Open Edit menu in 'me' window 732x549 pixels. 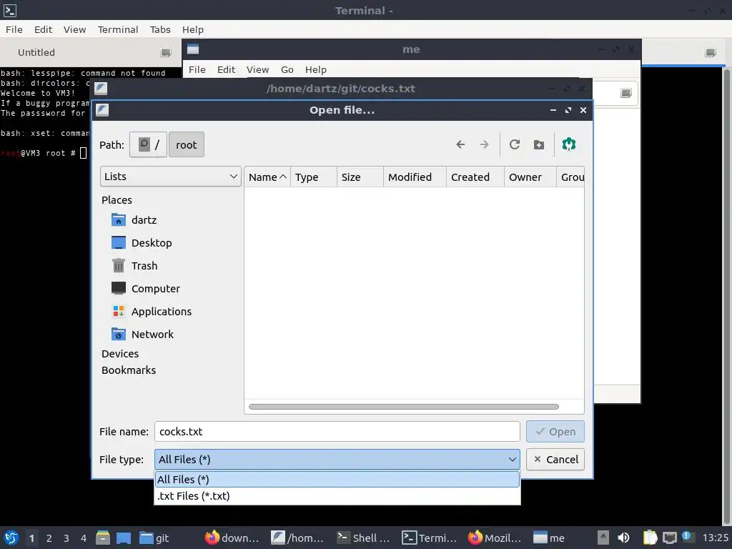point(226,69)
